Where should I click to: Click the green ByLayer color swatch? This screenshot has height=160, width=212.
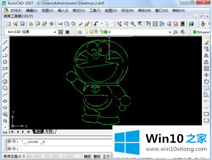pyautogui.click(x=195, y=32)
